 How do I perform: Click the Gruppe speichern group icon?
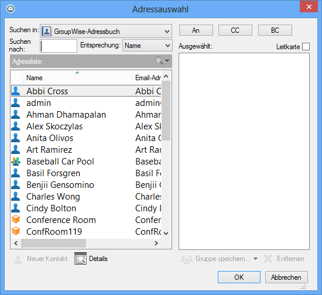(186, 259)
